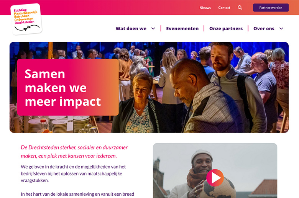
Task: Play the video with the globe
Action: pos(215,178)
